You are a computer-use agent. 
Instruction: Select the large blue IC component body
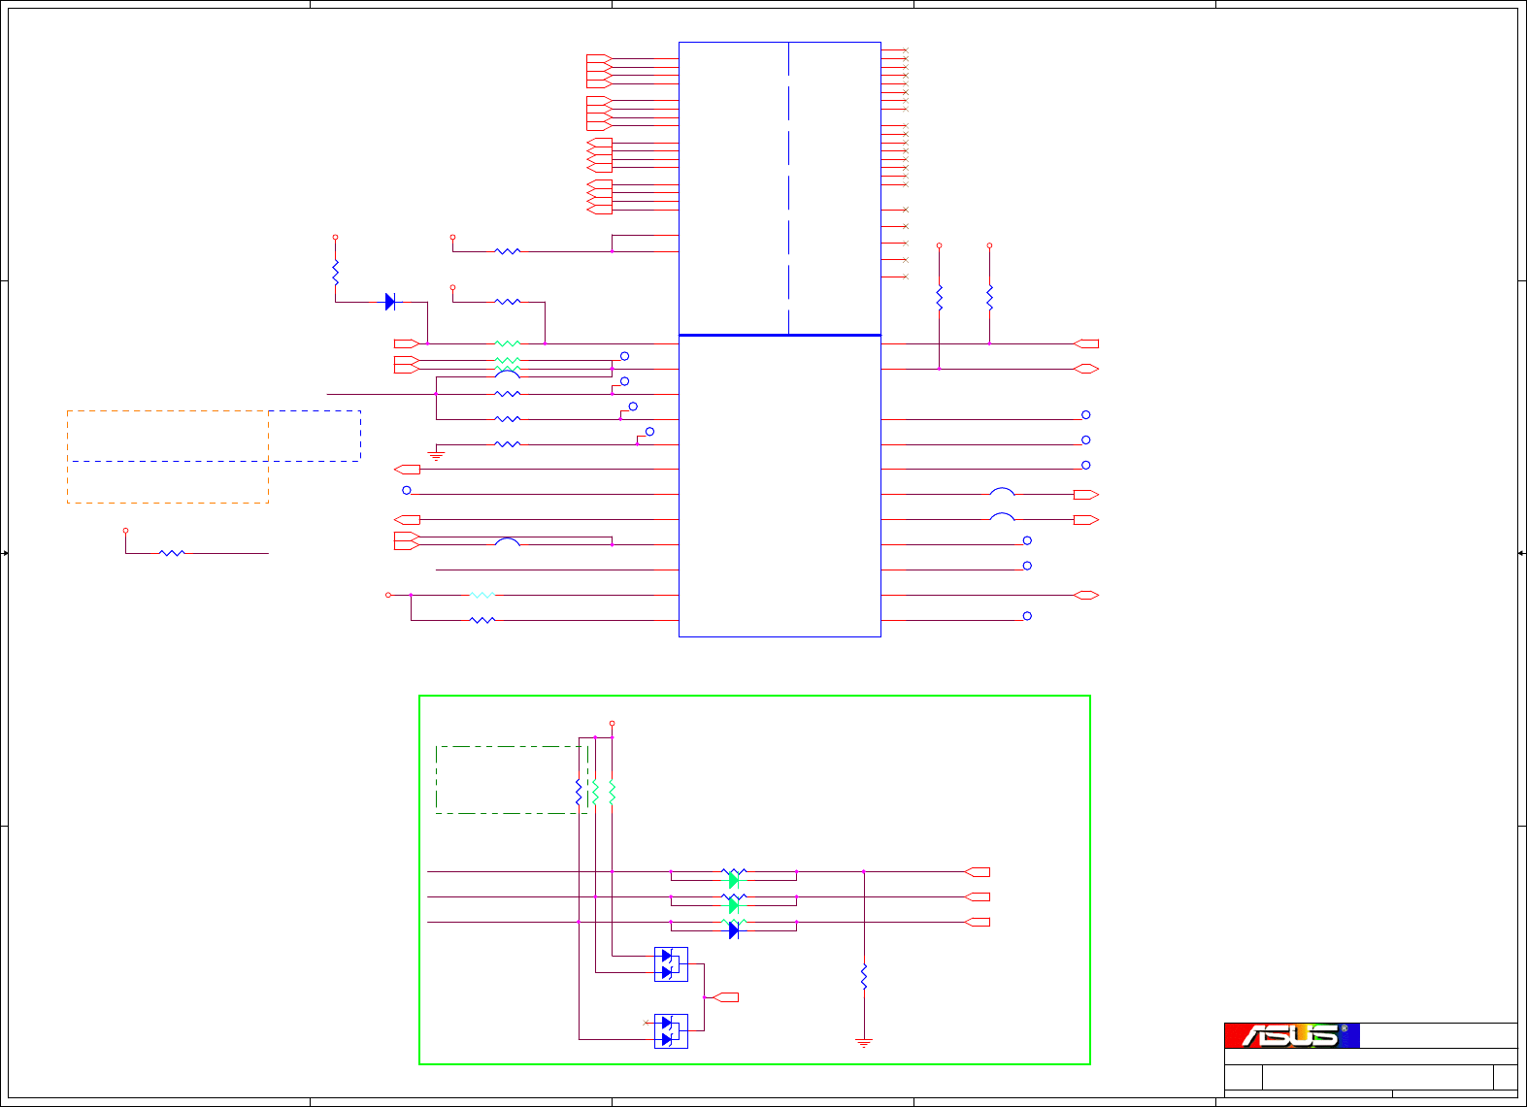(780, 340)
